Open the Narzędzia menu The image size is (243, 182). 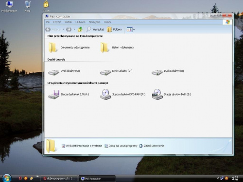coord(94,22)
